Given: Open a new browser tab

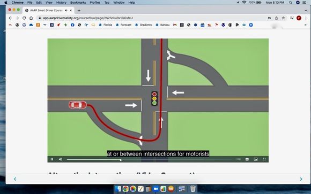Looking at the screenshot, I should [x=79, y=11].
